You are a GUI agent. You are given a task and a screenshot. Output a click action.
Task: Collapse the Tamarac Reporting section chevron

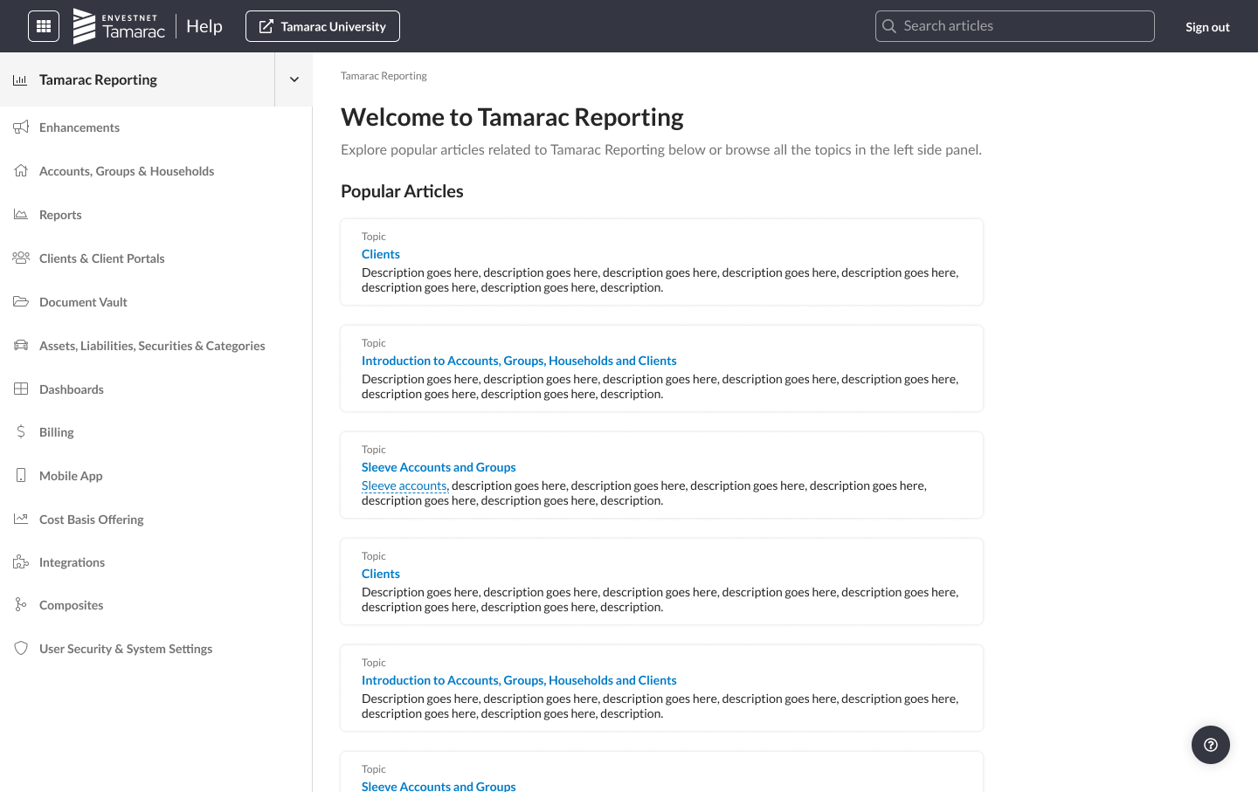(x=294, y=79)
